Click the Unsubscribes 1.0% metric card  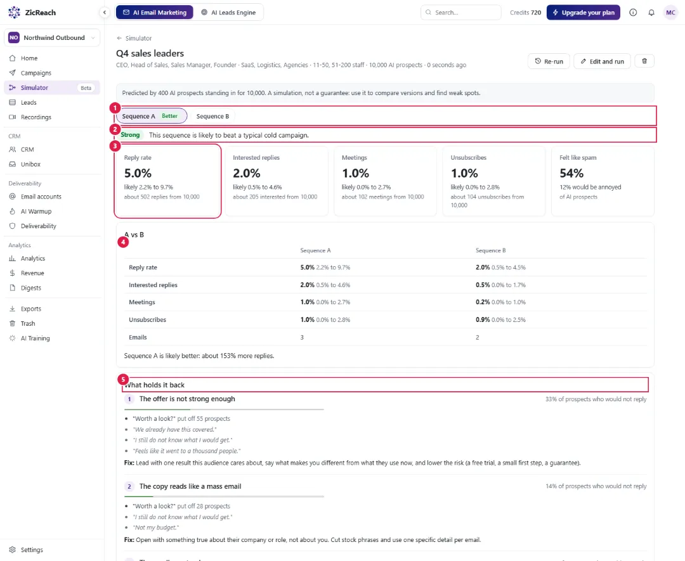(x=494, y=181)
